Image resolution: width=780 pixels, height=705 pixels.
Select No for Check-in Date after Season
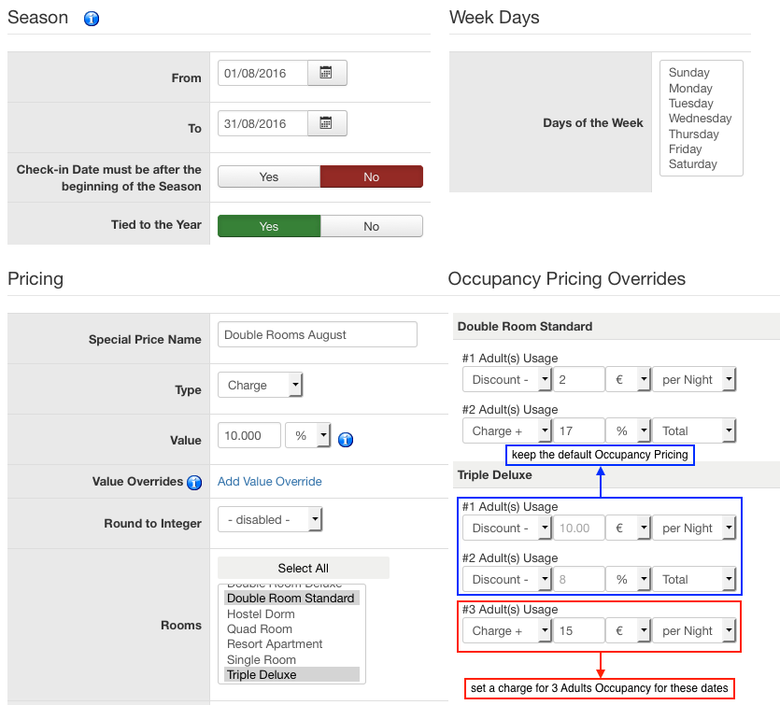pos(372,176)
